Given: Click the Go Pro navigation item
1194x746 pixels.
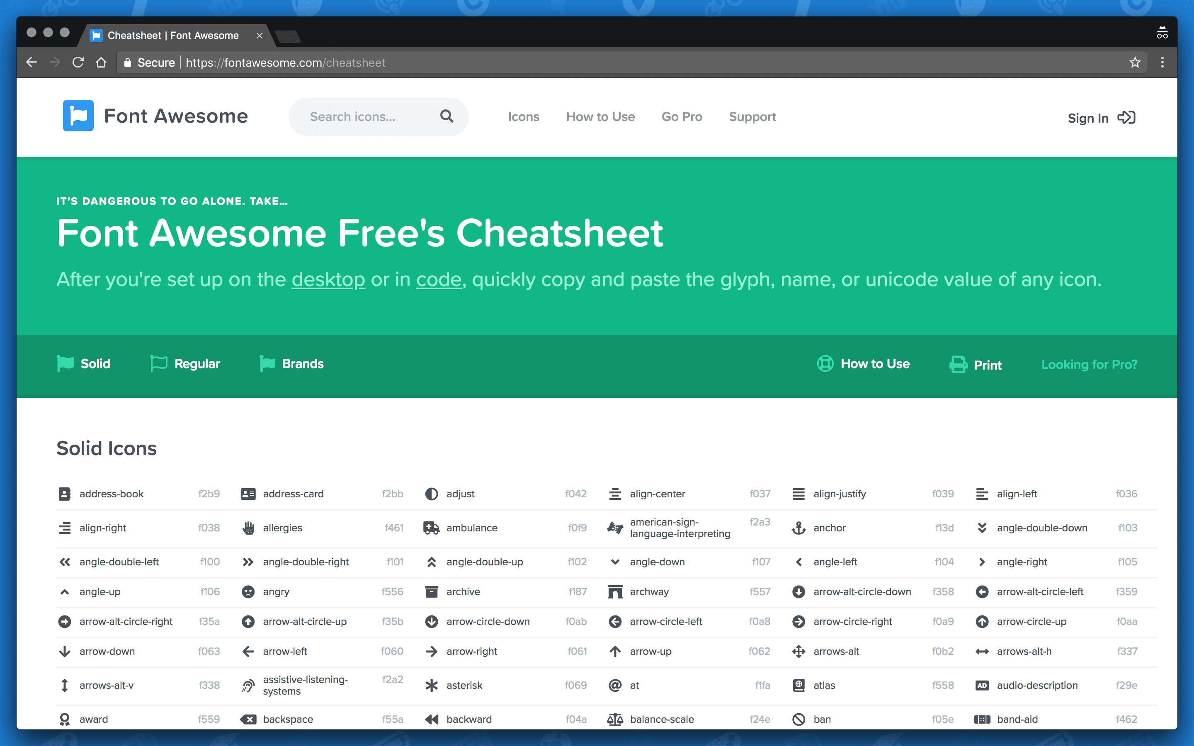Looking at the screenshot, I should (x=682, y=116).
